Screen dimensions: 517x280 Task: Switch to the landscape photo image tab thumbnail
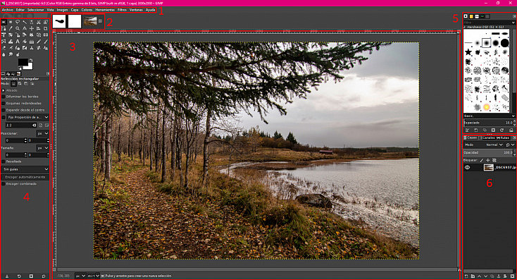90,21
